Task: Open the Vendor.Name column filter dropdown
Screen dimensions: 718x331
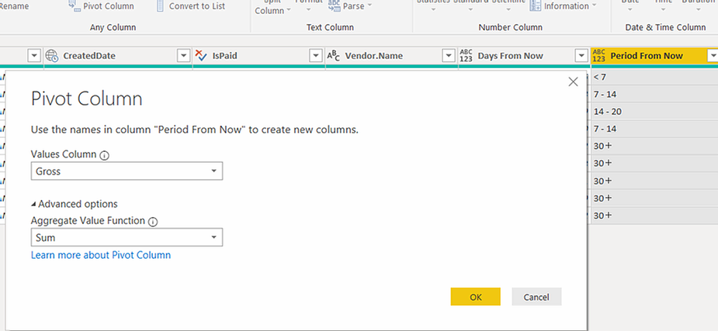Action: pyautogui.click(x=449, y=56)
